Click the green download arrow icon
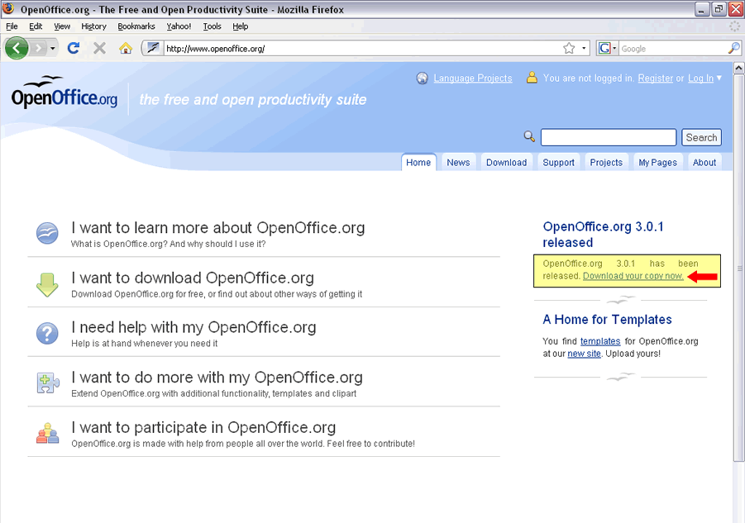This screenshot has width=745, height=523. (47, 284)
